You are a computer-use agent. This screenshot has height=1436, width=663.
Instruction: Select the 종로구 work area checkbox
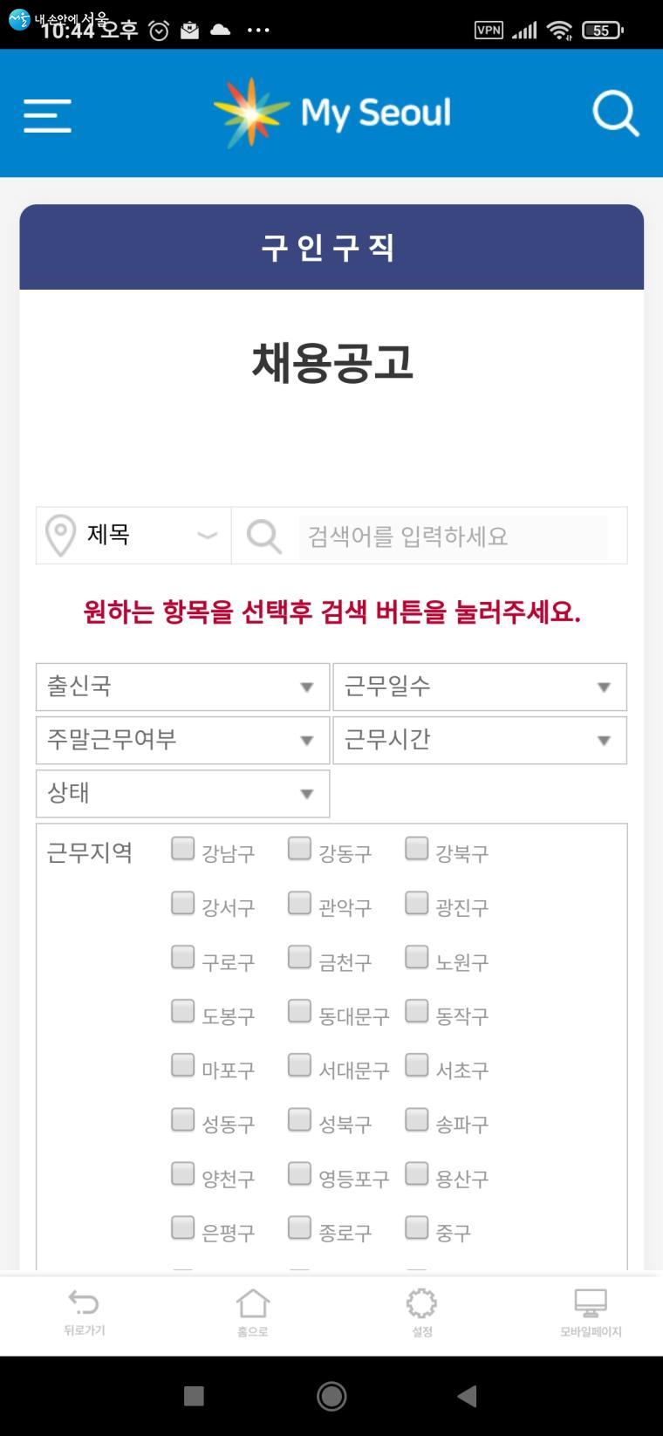[299, 1228]
